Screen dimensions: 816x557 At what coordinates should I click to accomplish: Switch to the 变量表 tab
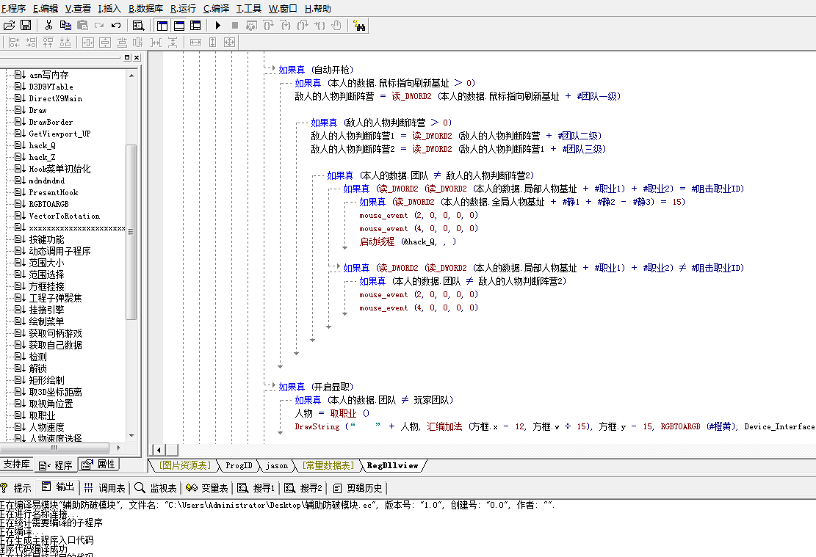click(208, 488)
